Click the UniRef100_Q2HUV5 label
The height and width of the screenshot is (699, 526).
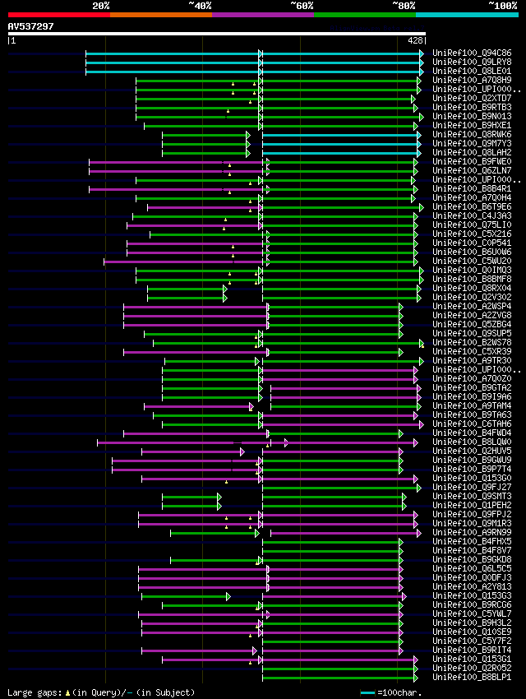point(472,451)
